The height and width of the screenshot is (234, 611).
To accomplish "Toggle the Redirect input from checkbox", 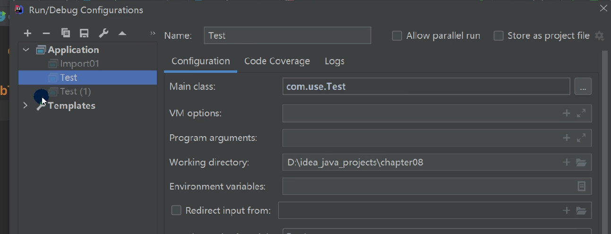I will (x=176, y=210).
